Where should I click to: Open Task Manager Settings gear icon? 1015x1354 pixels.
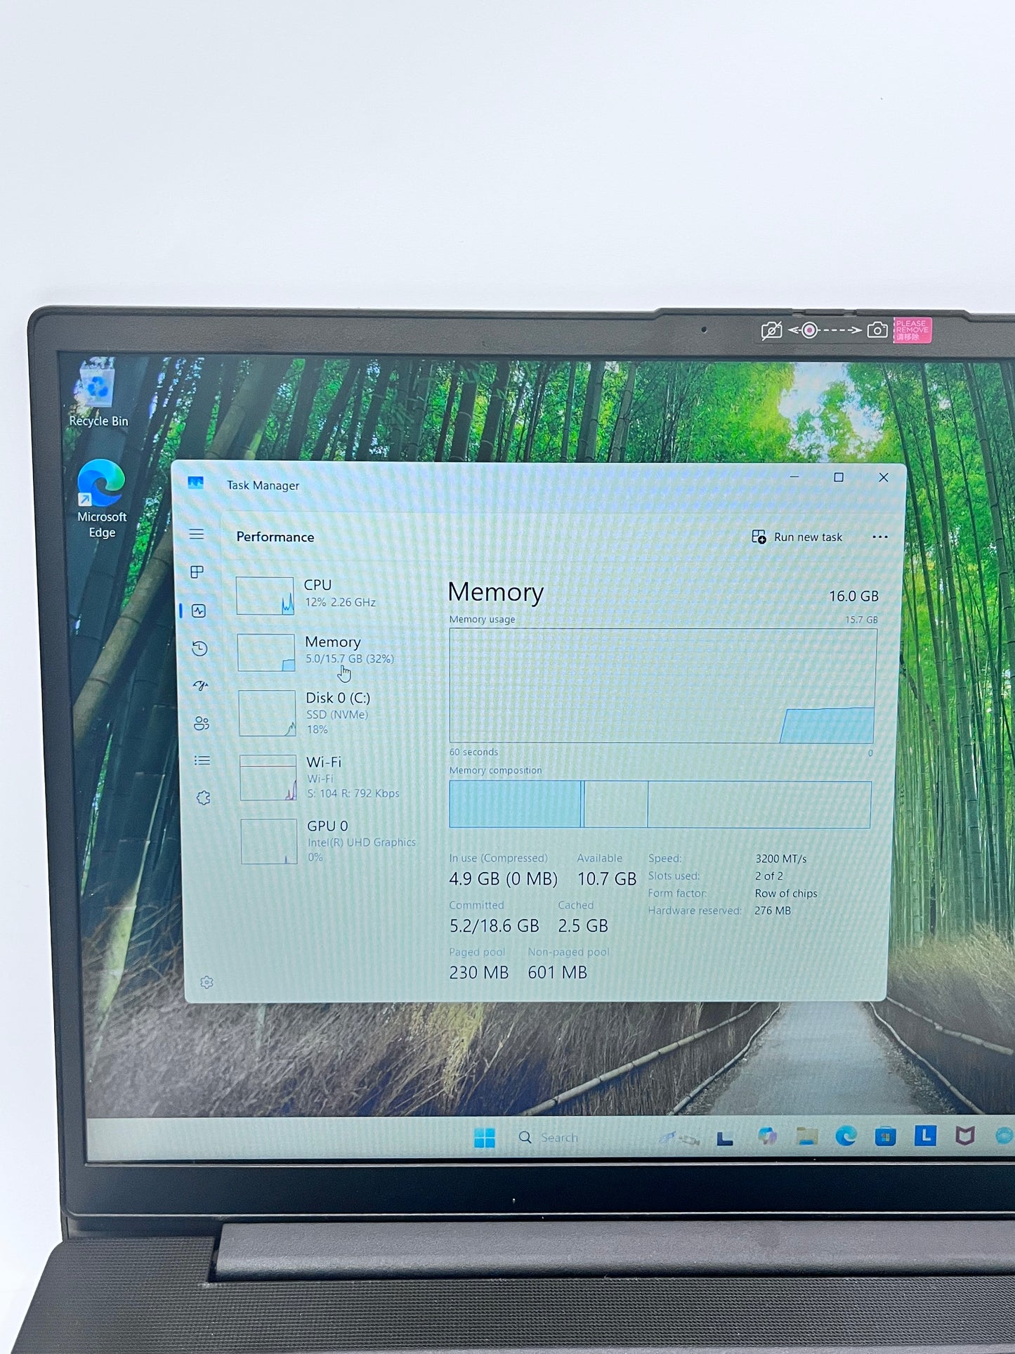coord(207,982)
